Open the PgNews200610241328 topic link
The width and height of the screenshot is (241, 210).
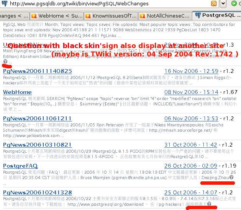tap(37, 192)
